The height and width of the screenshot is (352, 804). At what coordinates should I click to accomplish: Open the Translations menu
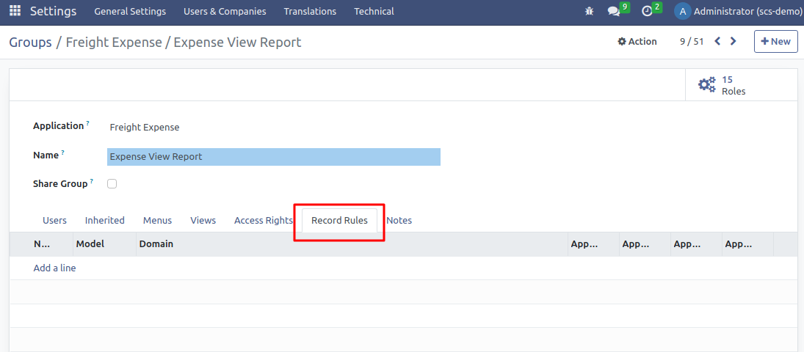coord(310,11)
